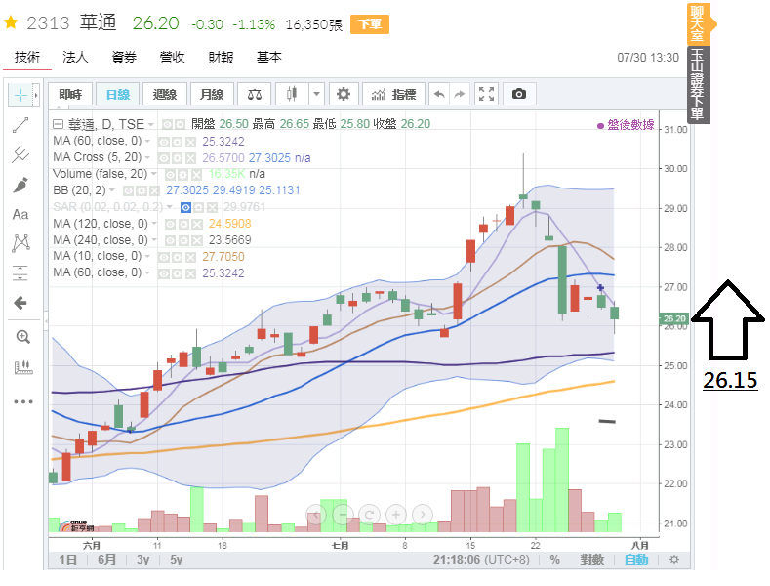The width and height of the screenshot is (770, 586).
Task: Take a chart snapshot with camera icon
Action: (519, 95)
